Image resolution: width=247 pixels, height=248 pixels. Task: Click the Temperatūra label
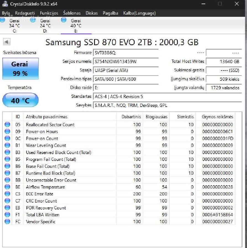[20, 87]
